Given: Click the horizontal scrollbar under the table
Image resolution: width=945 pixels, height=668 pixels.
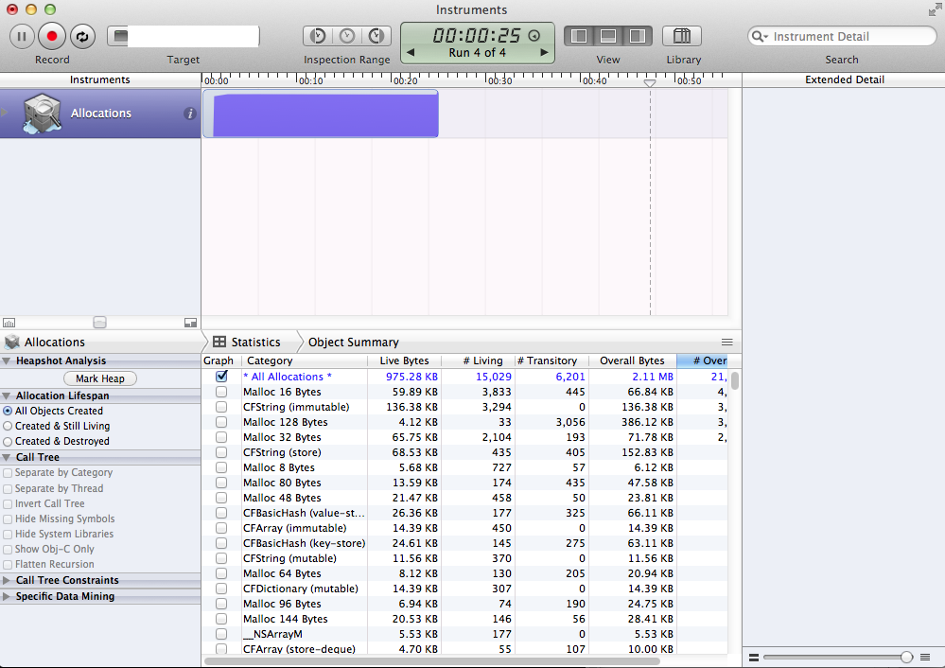Looking at the screenshot, I should tap(431, 661).
